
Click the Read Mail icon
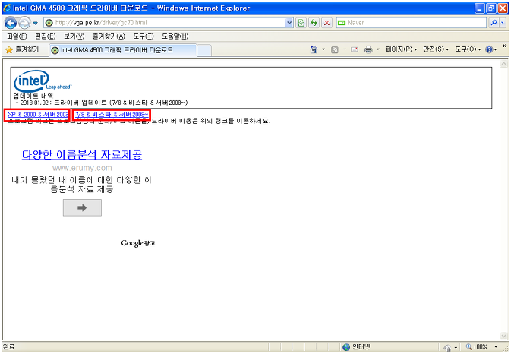pyautogui.click(x=355, y=49)
